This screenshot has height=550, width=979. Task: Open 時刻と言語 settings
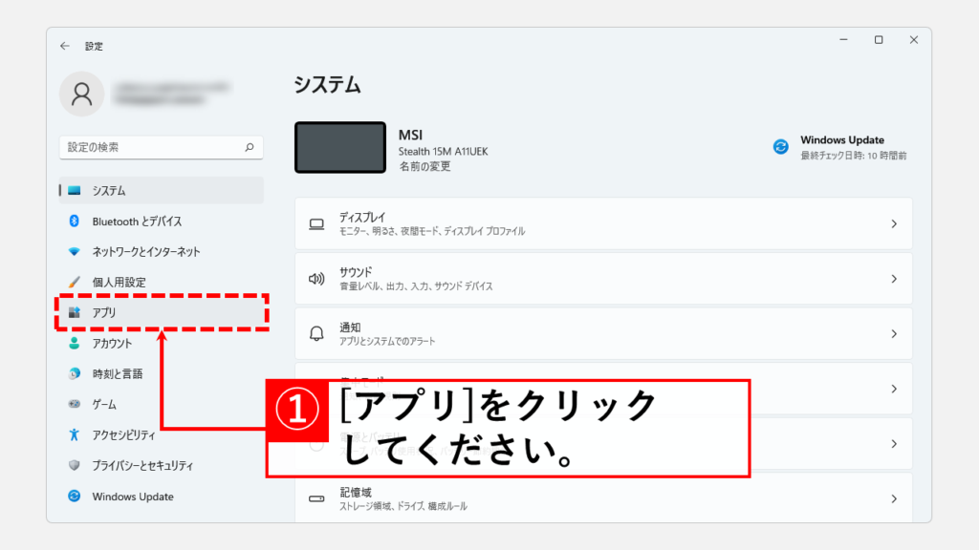[x=161, y=374]
